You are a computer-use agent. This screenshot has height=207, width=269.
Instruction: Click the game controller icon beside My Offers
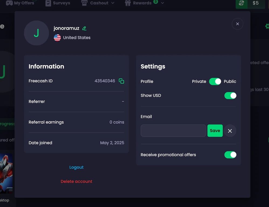(x=9, y=3)
